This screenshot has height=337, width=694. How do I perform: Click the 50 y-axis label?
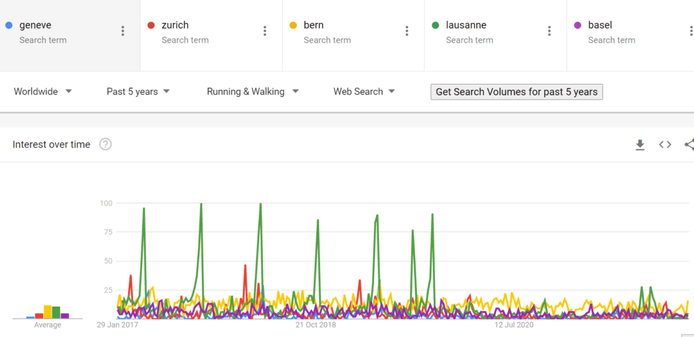(108, 261)
